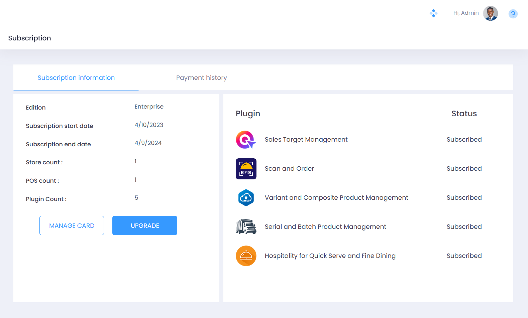Click the Enterprise edition value

[149, 107]
